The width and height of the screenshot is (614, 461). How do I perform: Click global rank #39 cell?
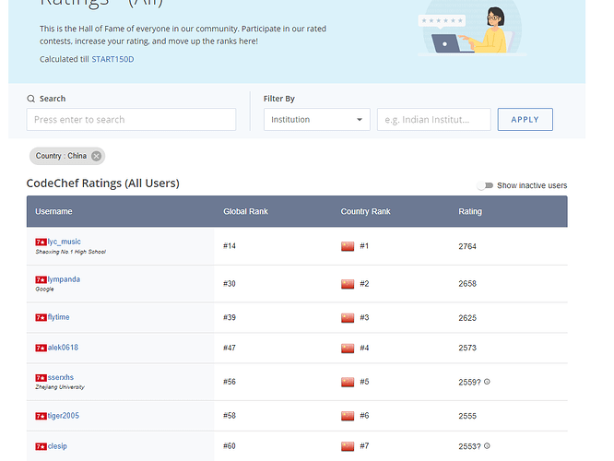(x=230, y=317)
